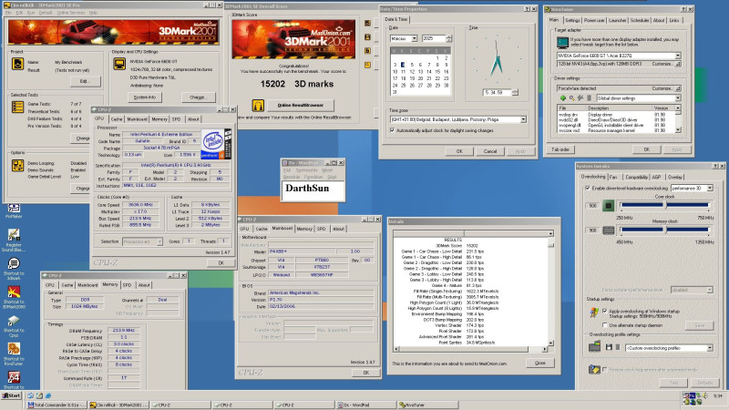This screenshot has width=729, height=410.
Task: Expand the ForceWare detected Customize arrow
Action: [x=677, y=88]
